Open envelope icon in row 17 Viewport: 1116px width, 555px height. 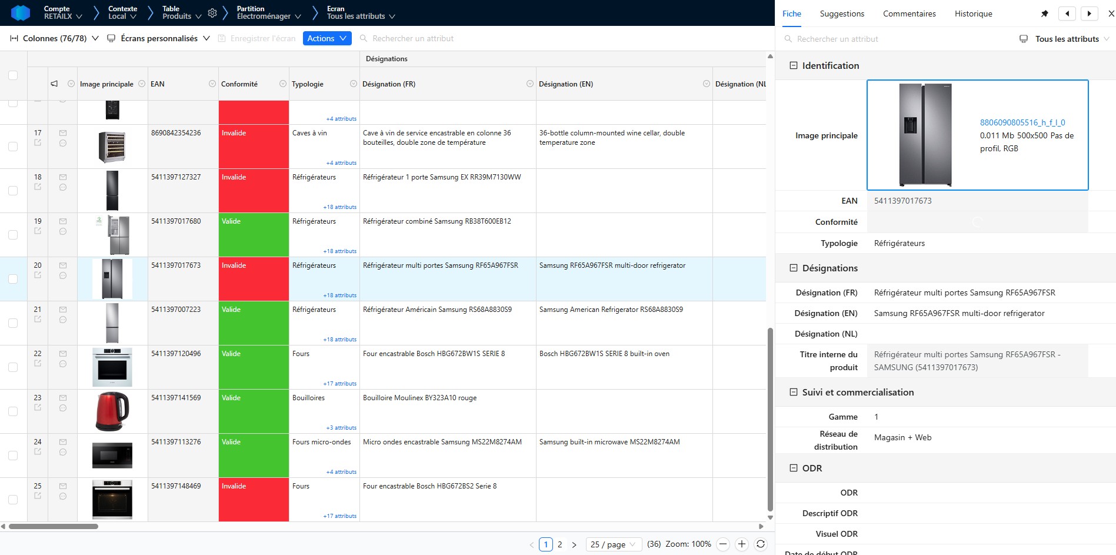63,133
